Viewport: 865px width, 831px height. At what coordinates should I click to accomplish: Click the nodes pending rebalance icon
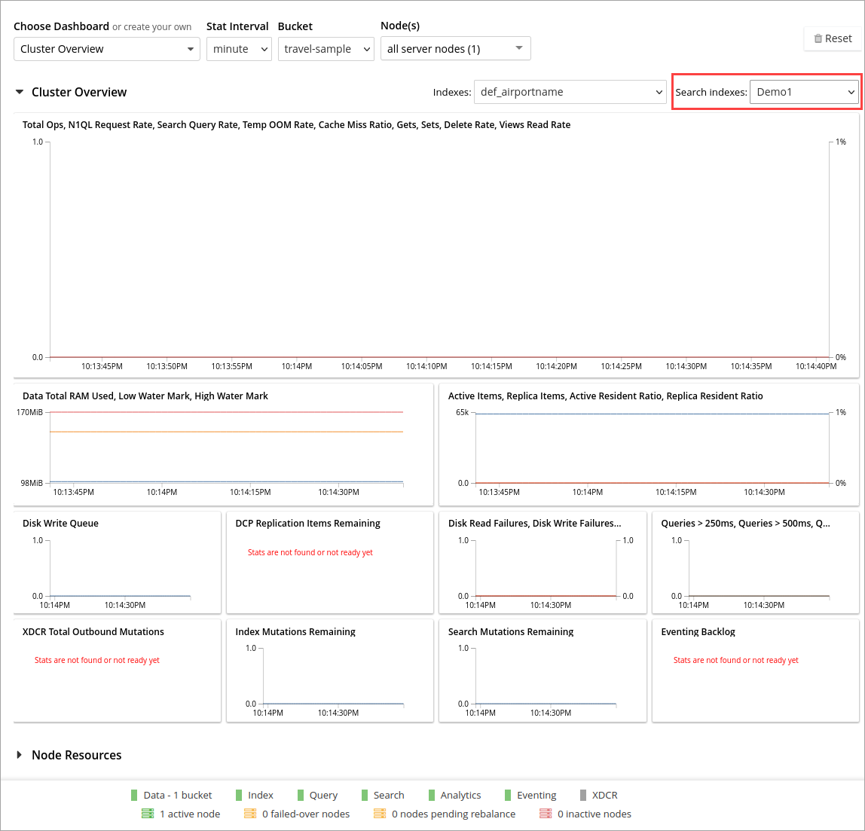[380, 814]
